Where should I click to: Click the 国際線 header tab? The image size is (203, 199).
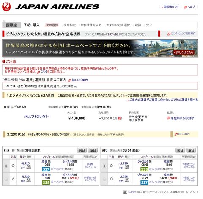coord(11,25)
